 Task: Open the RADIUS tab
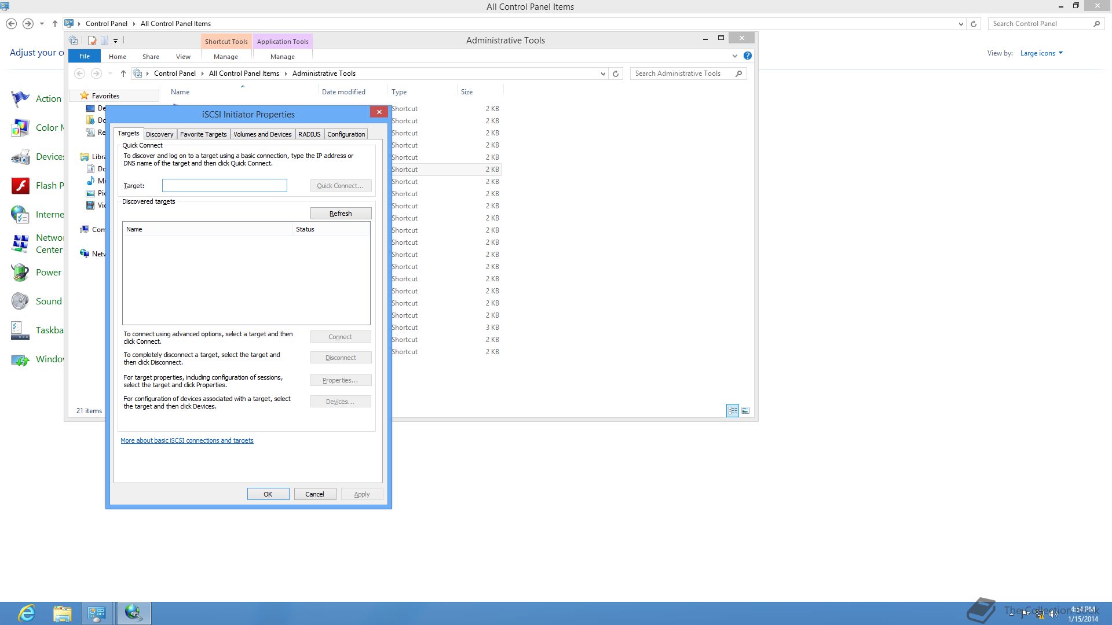pos(309,134)
